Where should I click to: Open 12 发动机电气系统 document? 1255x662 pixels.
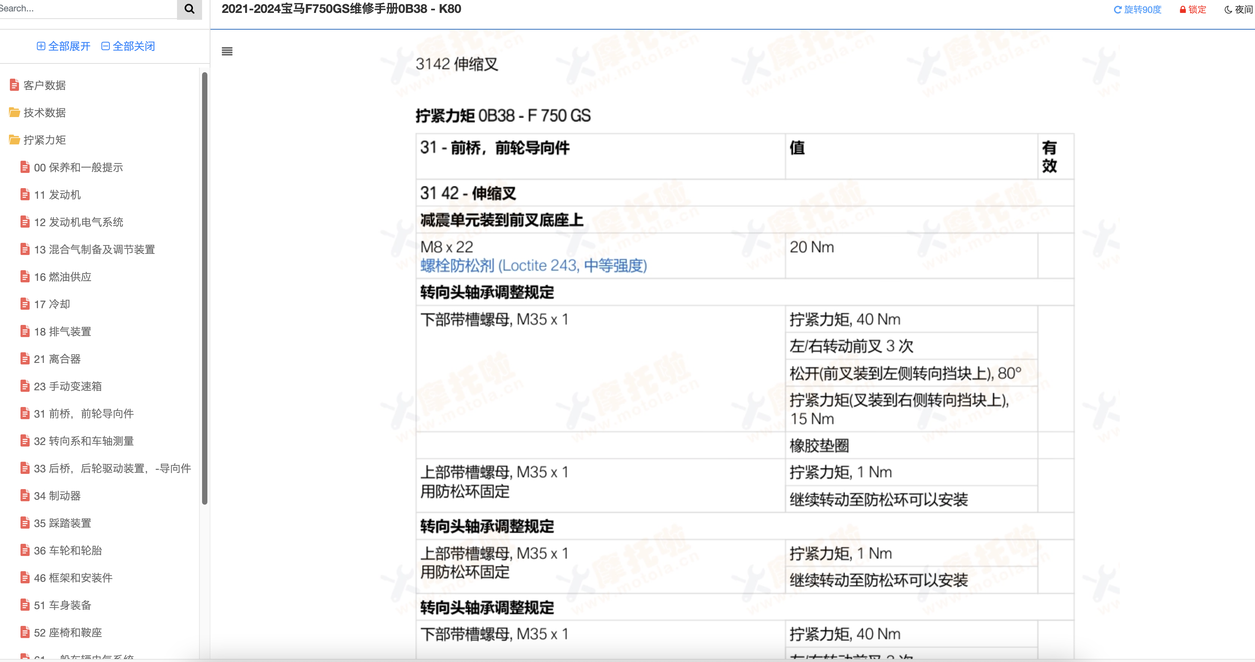click(x=78, y=222)
